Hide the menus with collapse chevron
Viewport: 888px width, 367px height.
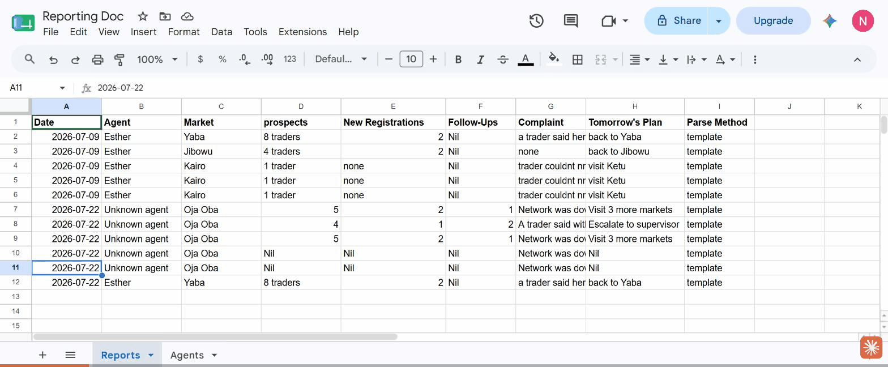tap(857, 59)
